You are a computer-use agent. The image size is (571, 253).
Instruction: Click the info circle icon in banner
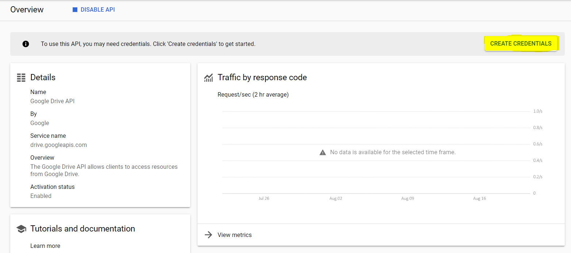coord(26,44)
